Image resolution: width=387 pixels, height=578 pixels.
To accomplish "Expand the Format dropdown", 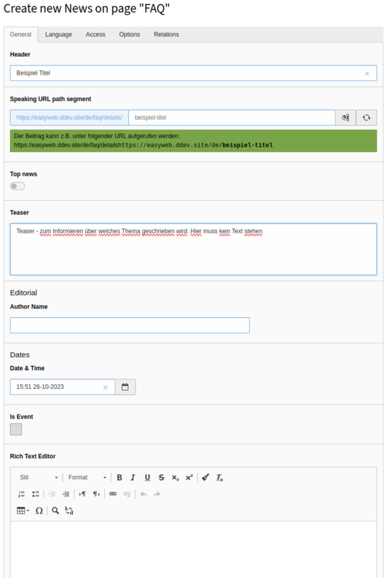I will [x=87, y=477].
